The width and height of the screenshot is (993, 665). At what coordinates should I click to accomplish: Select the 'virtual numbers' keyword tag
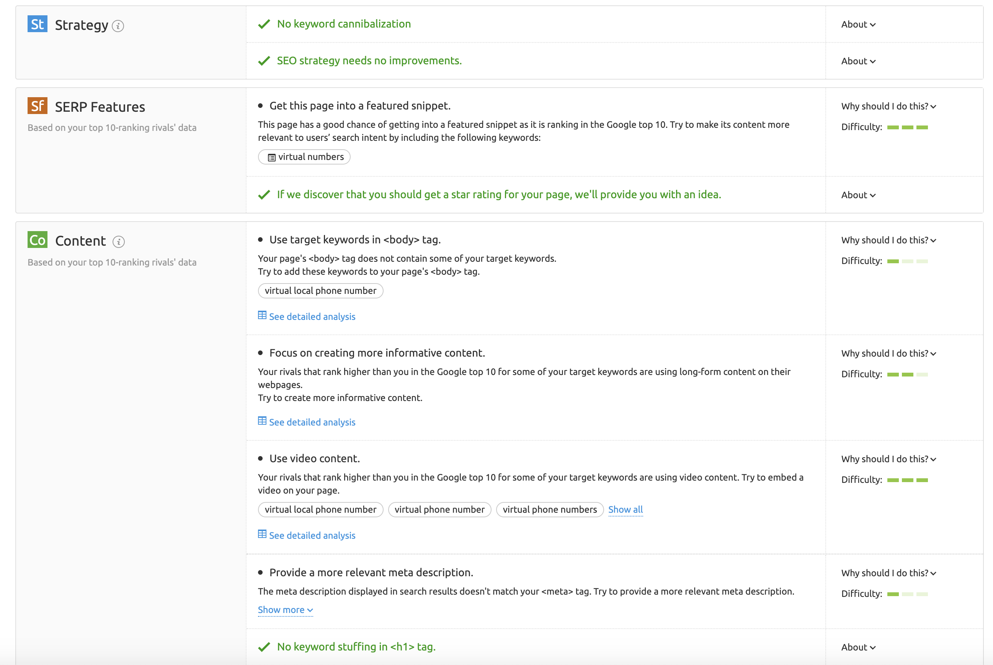pyautogui.click(x=304, y=156)
